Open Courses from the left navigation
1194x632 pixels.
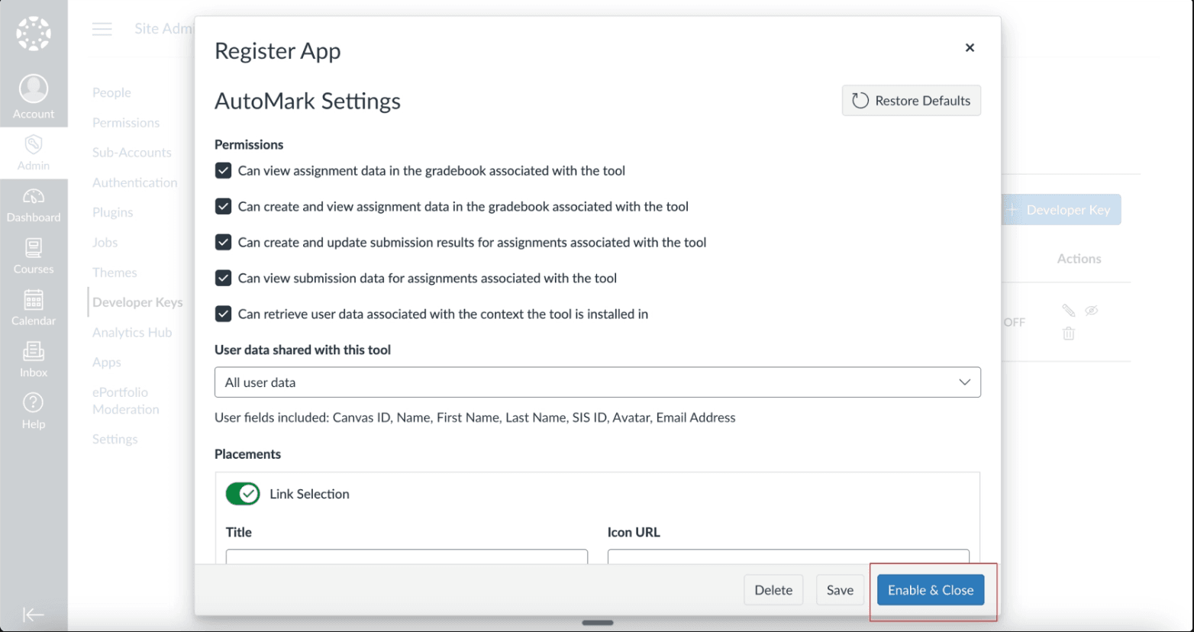pyautogui.click(x=34, y=256)
